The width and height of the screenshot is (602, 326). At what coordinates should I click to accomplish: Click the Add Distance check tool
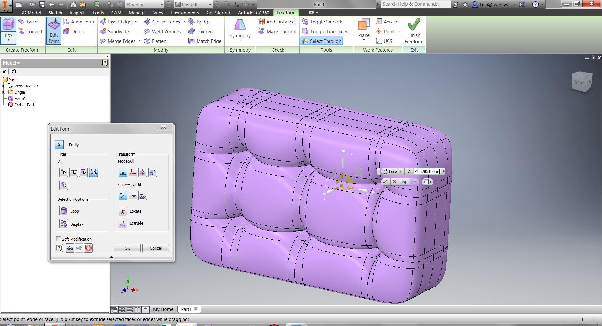(x=277, y=22)
